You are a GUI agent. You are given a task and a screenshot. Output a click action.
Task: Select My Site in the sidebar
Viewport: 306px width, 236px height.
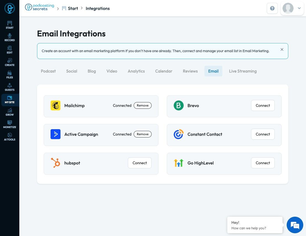[x=10, y=100]
